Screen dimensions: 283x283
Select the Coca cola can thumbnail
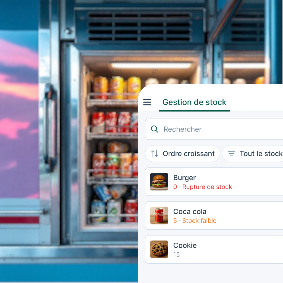click(159, 216)
